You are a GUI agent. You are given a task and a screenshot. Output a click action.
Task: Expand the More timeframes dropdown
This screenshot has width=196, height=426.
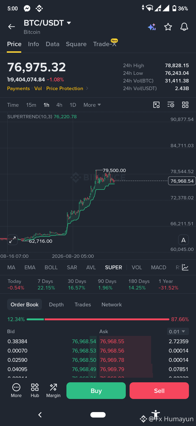tap(92, 105)
